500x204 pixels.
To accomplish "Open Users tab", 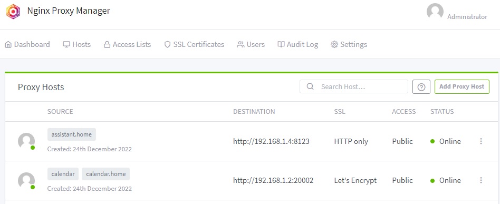I will 251,44.
